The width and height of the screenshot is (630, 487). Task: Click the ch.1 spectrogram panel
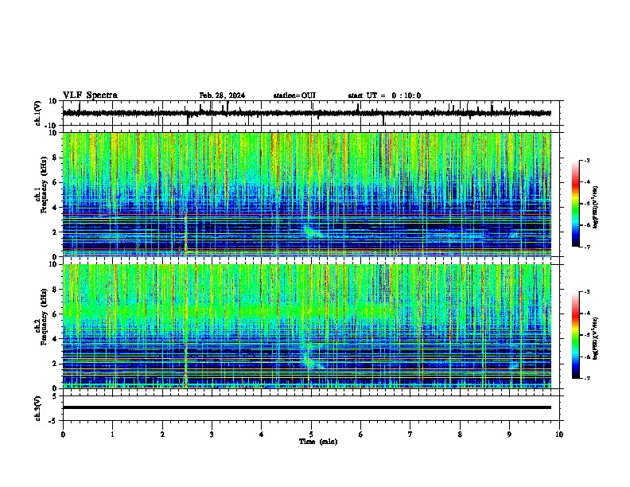[306, 194]
